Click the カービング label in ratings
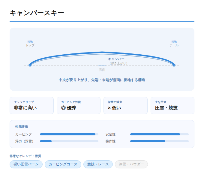This screenshot has height=178, width=204. coord(23,134)
